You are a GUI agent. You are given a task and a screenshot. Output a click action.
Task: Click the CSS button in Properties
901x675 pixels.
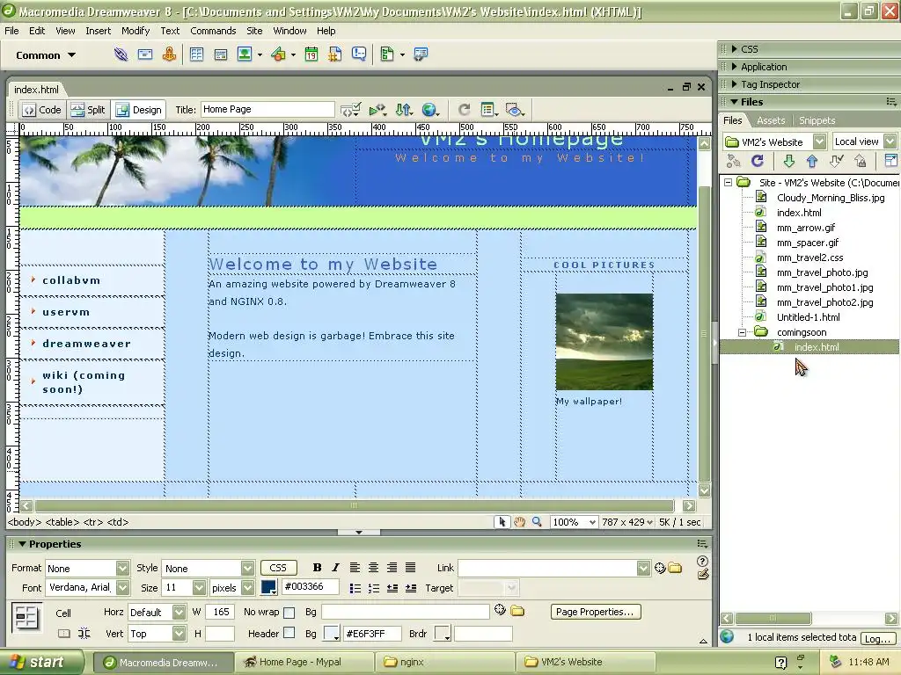[x=278, y=568]
